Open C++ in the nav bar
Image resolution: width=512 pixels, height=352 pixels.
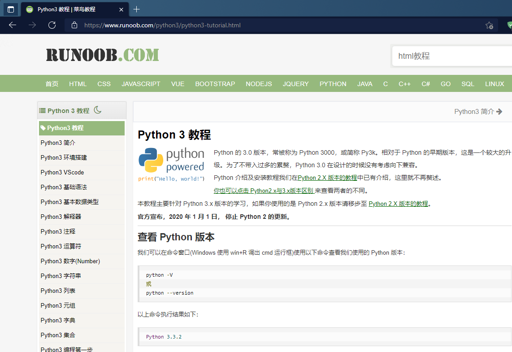404,84
